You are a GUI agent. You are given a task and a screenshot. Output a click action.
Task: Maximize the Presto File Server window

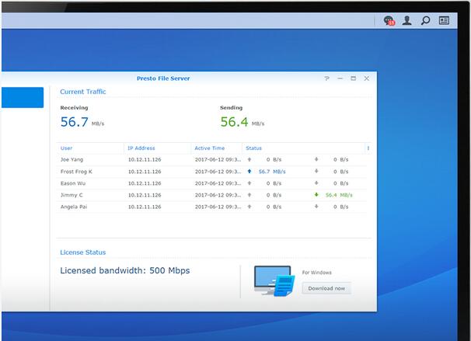coord(353,78)
